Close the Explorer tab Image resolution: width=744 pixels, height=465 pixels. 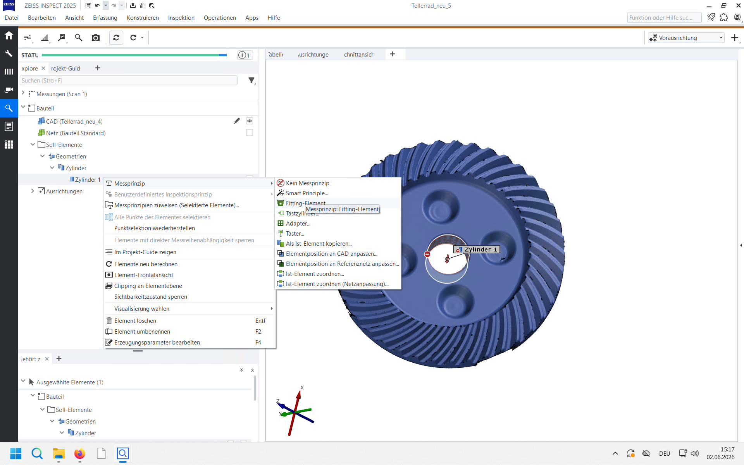(43, 68)
